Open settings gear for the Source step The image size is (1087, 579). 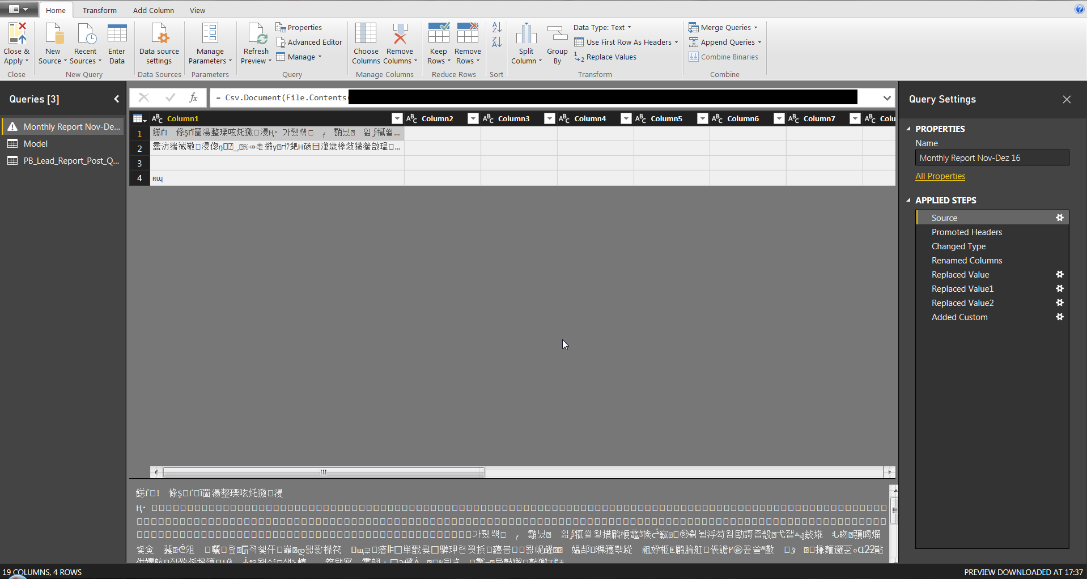[x=1060, y=218]
